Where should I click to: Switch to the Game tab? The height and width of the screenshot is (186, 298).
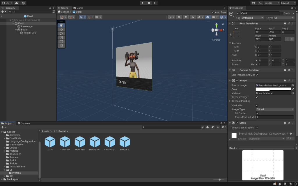coord(78,8)
